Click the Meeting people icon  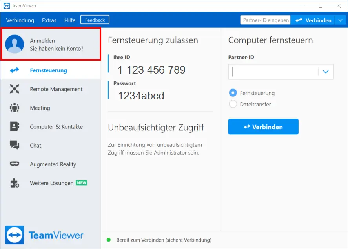pos(15,108)
